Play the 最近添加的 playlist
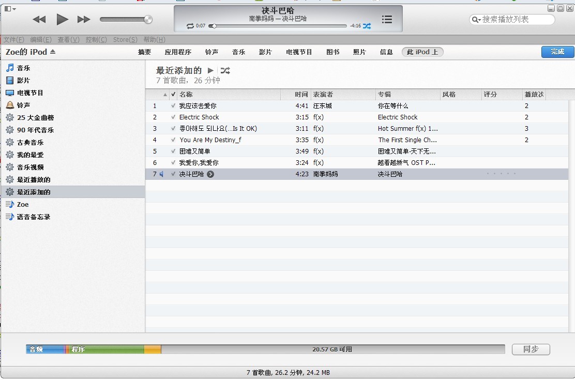The image size is (575, 380). (x=210, y=70)
